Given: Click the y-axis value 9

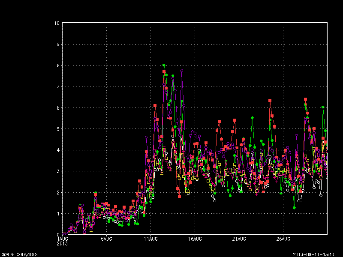Looking at the screenshot, I should click(58, 45).
